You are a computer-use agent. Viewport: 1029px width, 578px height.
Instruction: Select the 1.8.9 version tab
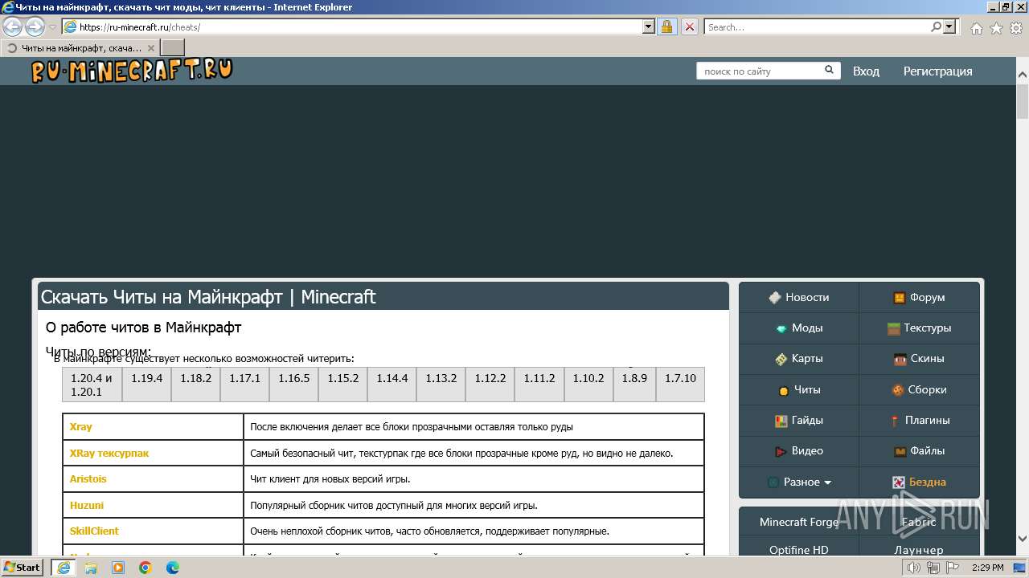pos(634,385)
